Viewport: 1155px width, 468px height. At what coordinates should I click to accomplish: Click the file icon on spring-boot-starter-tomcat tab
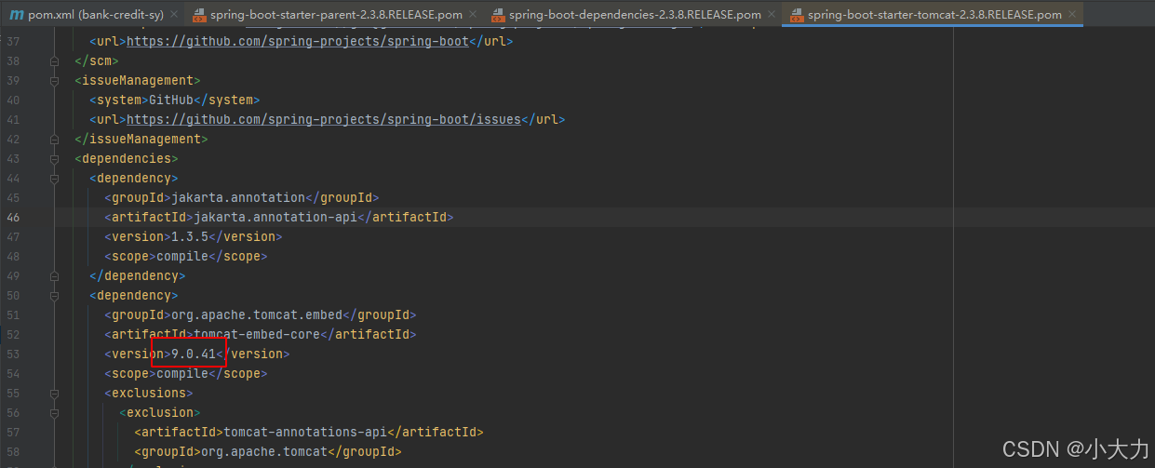(797, 15)
